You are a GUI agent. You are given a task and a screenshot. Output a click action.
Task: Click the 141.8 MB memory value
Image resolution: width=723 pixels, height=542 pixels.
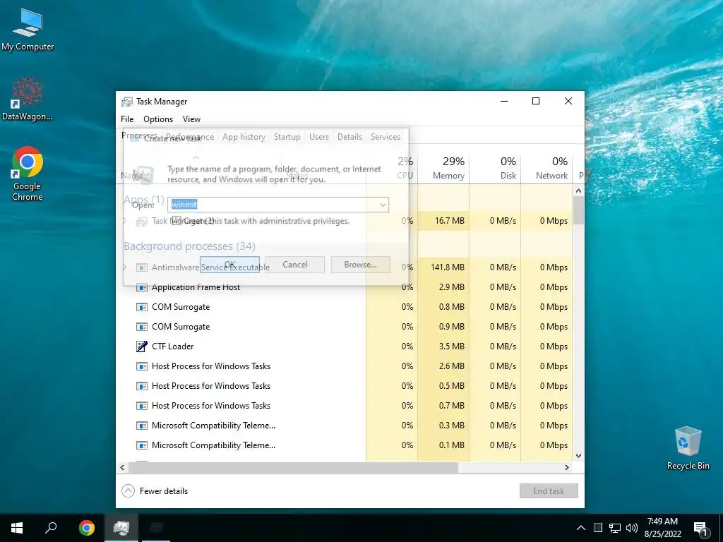coord(447,267)
